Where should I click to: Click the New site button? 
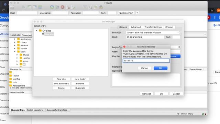tap(61, 79)
